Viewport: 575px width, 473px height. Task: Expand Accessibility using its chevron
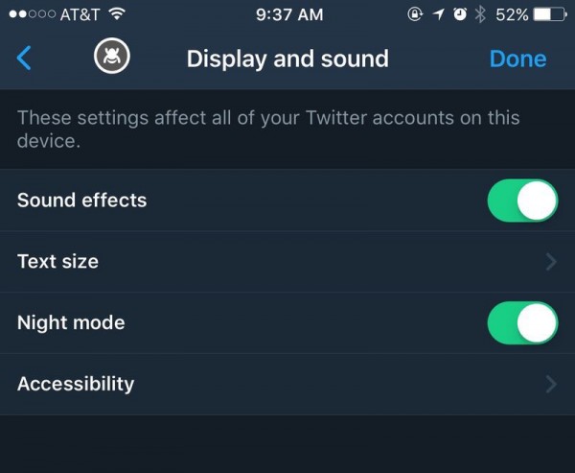point(551,385)
